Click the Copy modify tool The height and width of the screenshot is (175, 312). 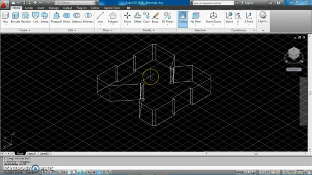pos(146,17)
